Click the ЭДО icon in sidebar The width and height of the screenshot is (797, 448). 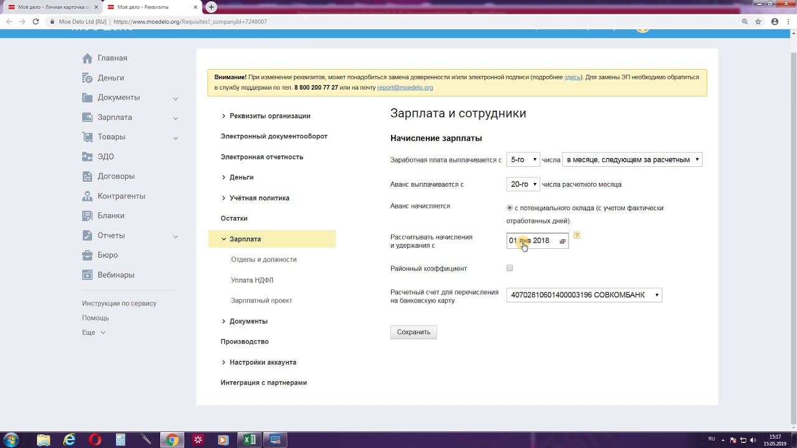(x=87, y=157)
